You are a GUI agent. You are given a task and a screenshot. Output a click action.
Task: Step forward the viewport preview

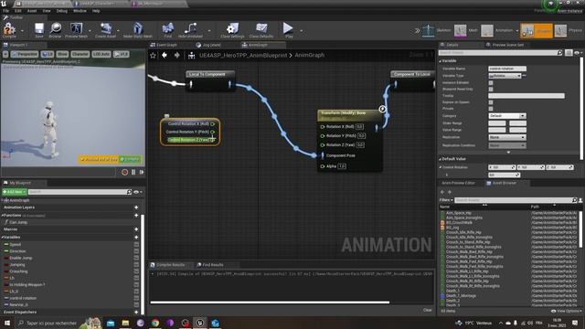point(142,172)
